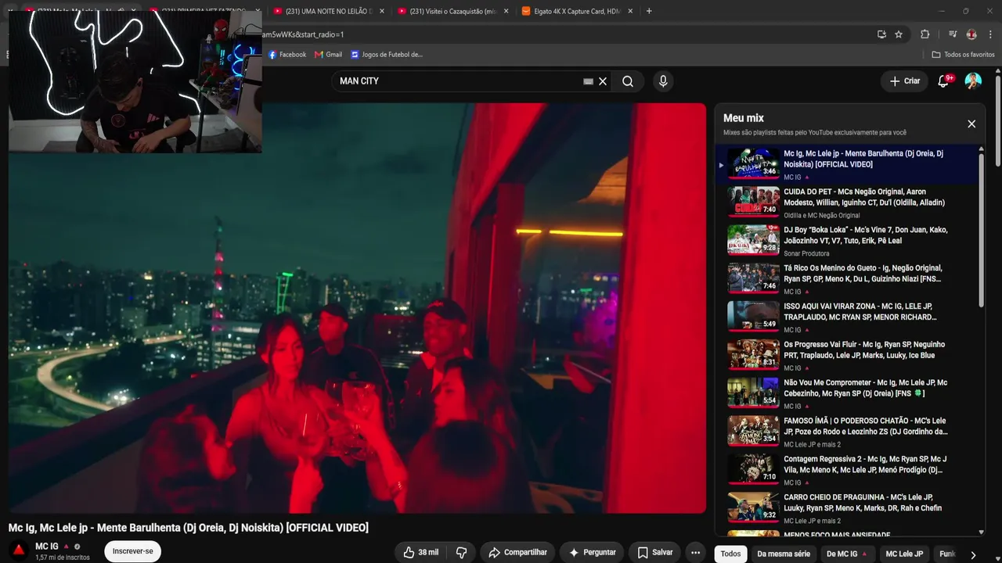
Task: Open the DJ Boy Boka Loka thumbnail
Action: click(x=753, y=240)
